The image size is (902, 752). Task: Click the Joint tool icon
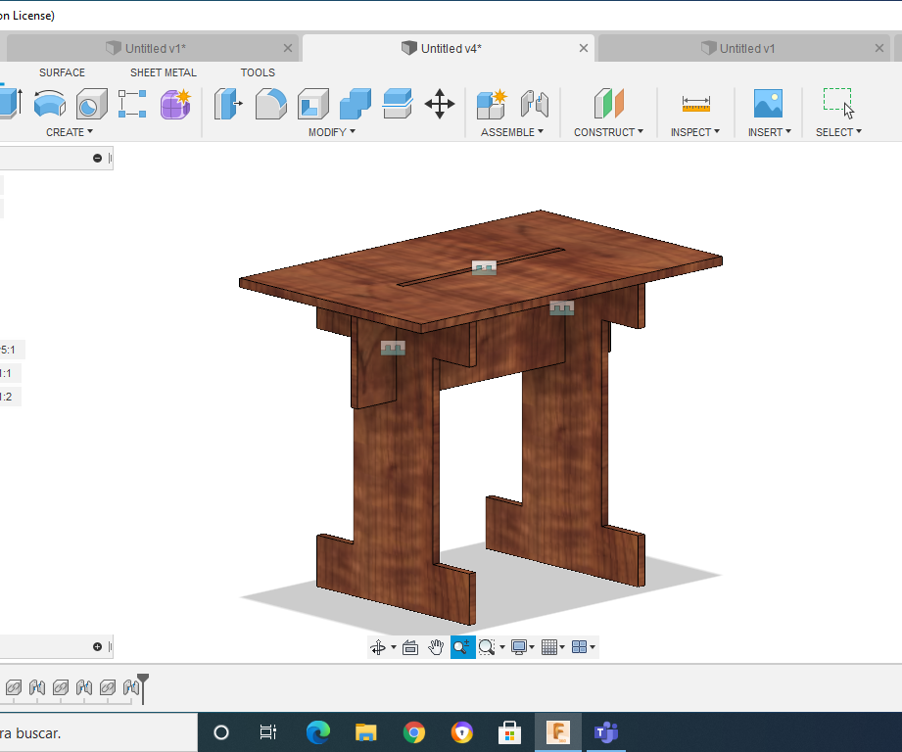coord(535,104)
